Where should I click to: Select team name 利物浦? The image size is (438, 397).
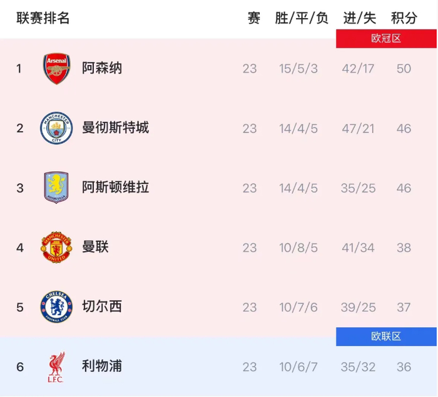pyautogui.click(x=102, y=366)
